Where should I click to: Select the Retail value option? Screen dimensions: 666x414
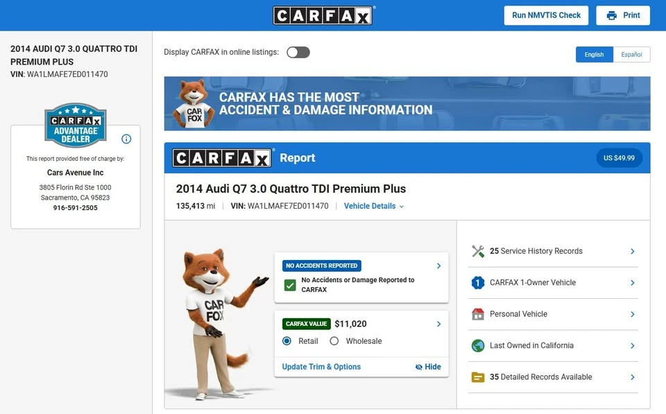pyautogui.click(x=287, y=341)
